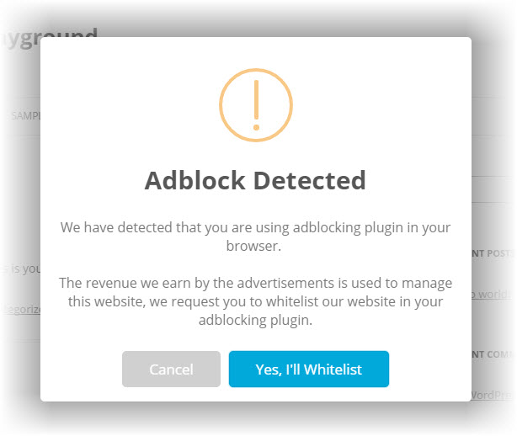The width and height of the screenshot is (517, 436).
Task: Click the "s is you" text behind dialog
Action: tap(20, 269)
